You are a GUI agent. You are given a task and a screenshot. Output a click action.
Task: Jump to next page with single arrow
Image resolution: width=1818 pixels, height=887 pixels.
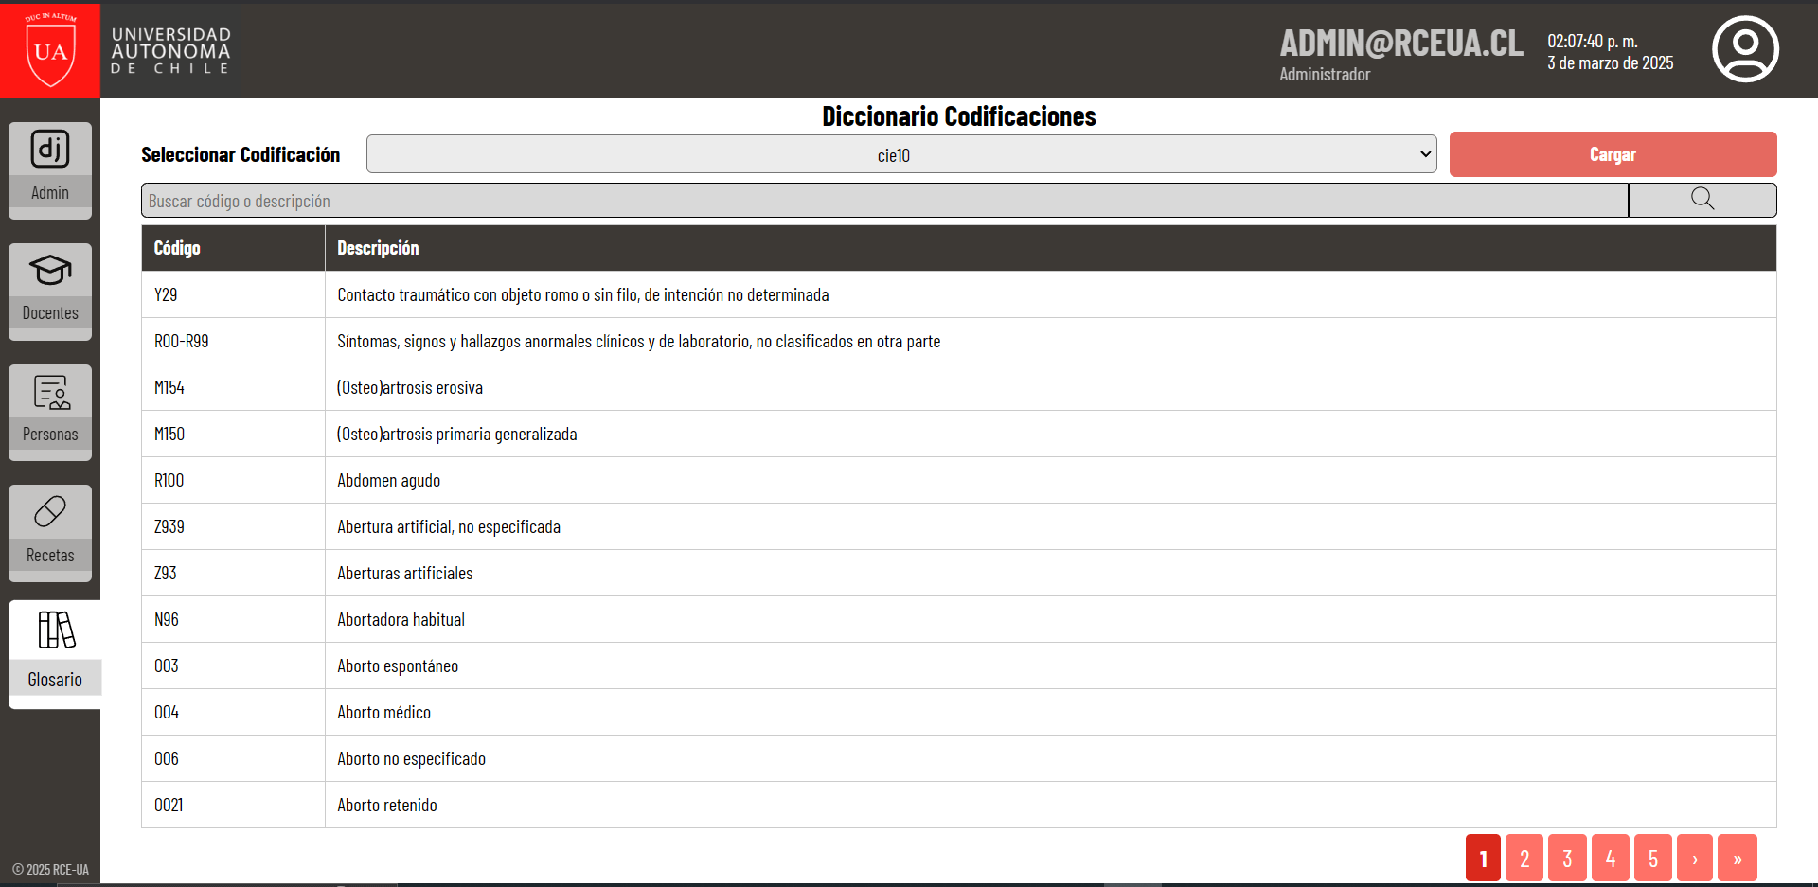[x=1695, y=858]
